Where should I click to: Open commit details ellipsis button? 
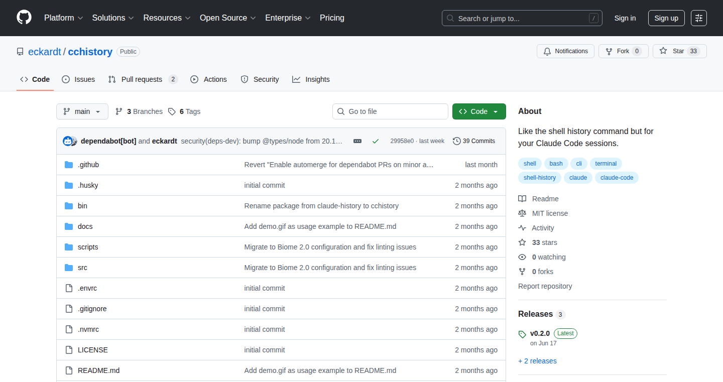[x=357, y=141]
